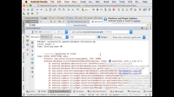Open the VCS menu
The height and width of the screenshot is (97, 174).
[x=130, y=2]
